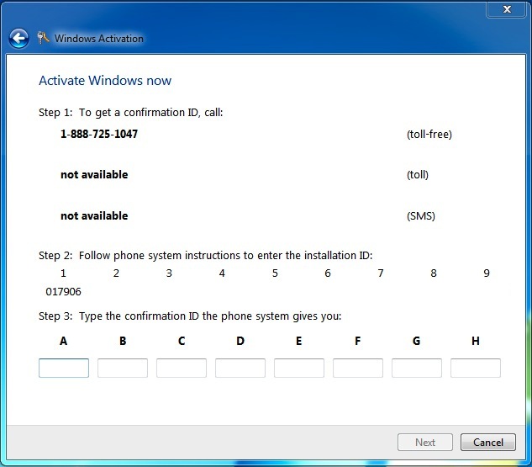532x467 pixels.
Task: Focus confirmation ID field A
Action: [64, 368]
